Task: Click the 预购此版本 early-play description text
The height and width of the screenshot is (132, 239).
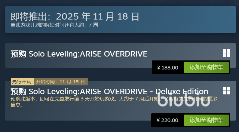Action: click(84, 99)
